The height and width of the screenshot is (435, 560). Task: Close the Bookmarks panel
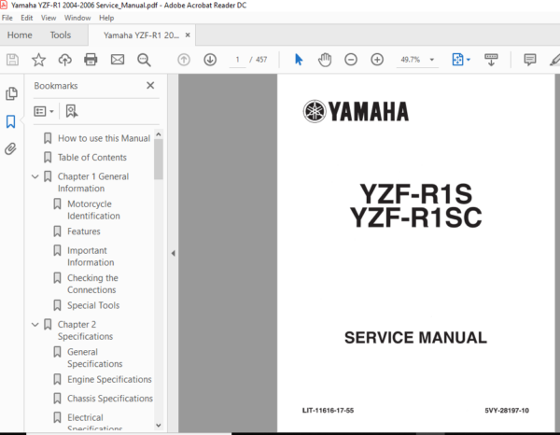pyautogui.click(x=150, y=85)
